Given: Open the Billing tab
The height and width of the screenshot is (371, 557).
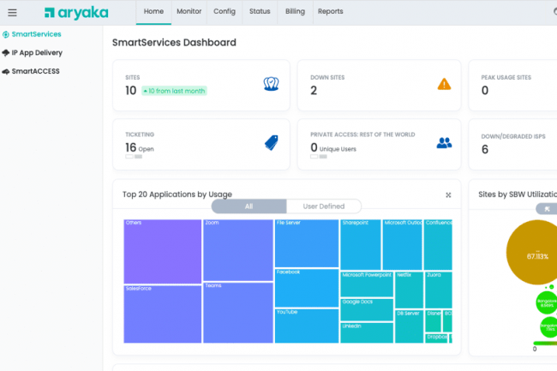Looking at the screenshot, I should 295,12.
